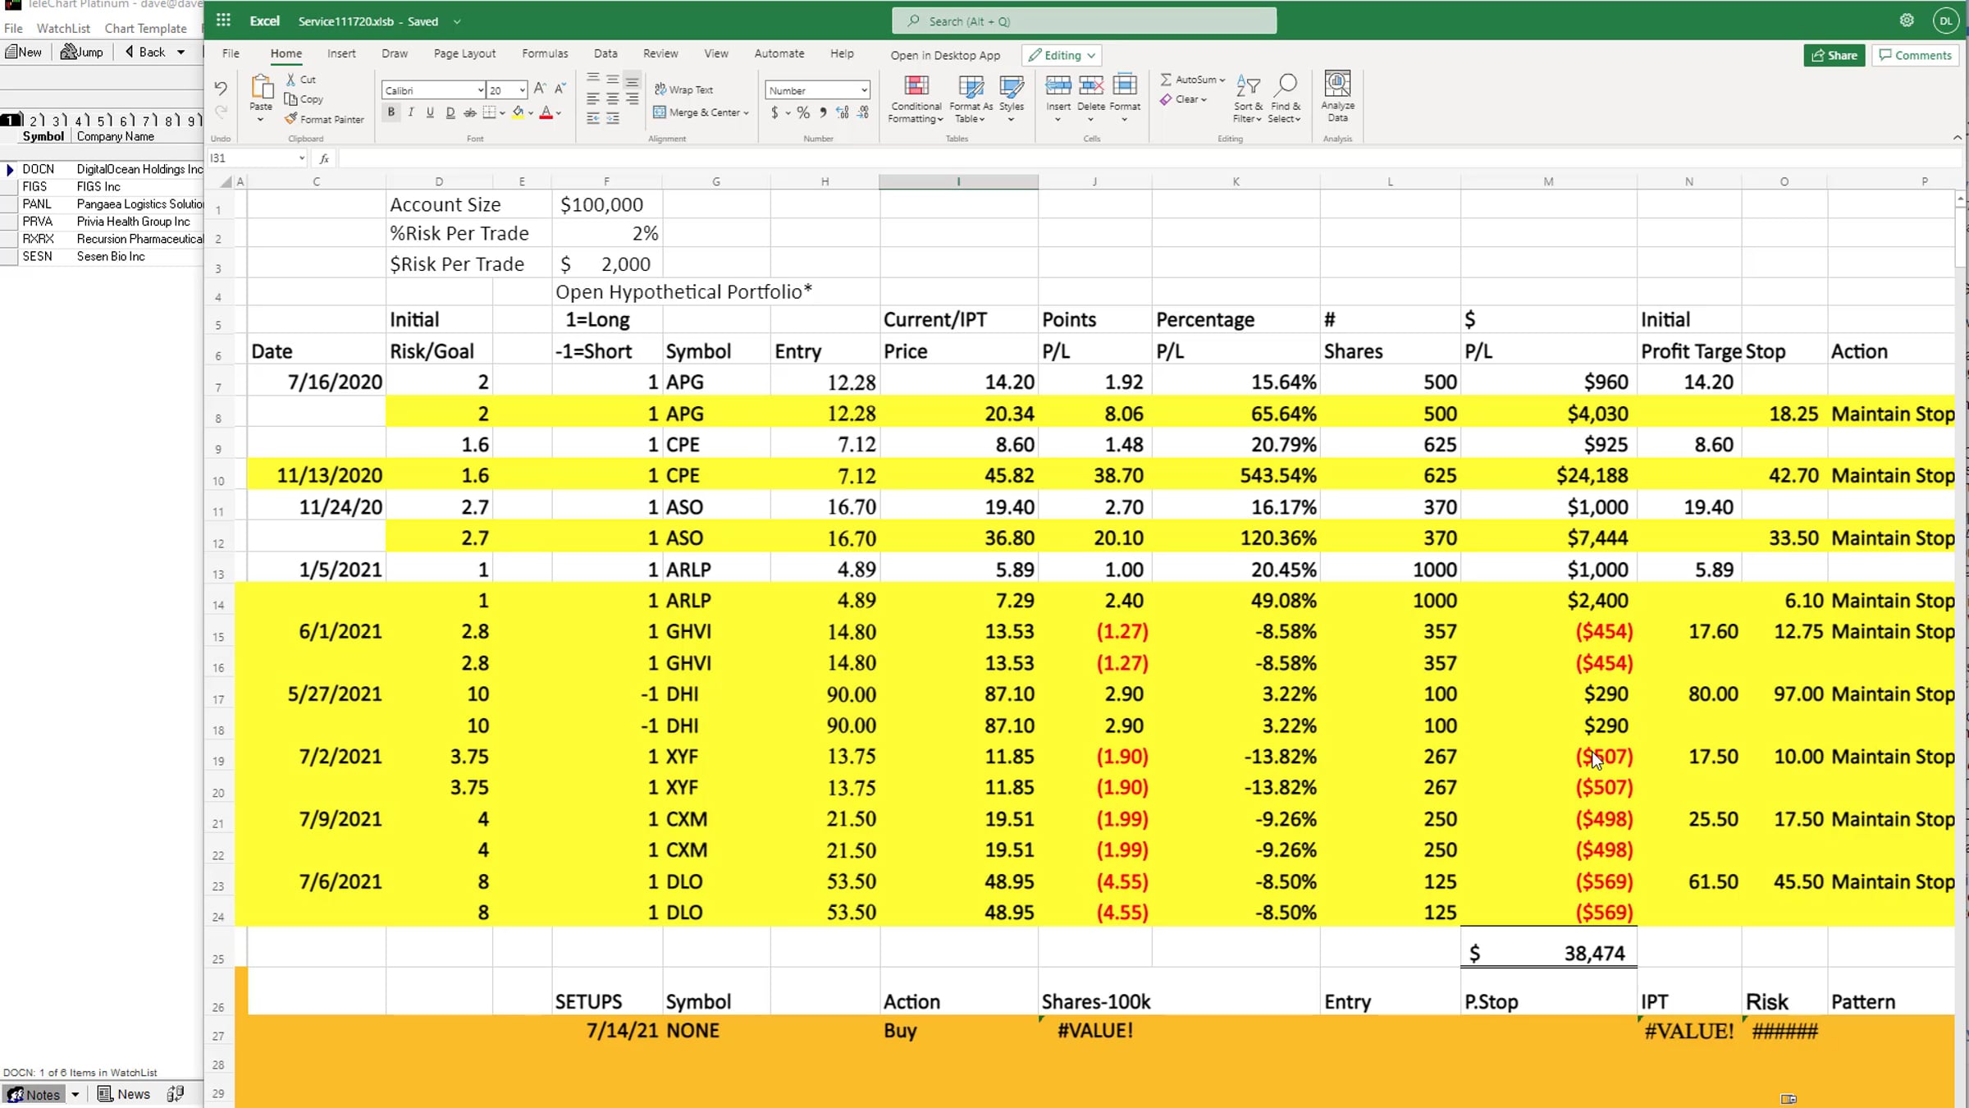Open Analyze Data
The height and width of the screenshot is (1108, 1969).
pyautogui.click(x=1337, y=97)
